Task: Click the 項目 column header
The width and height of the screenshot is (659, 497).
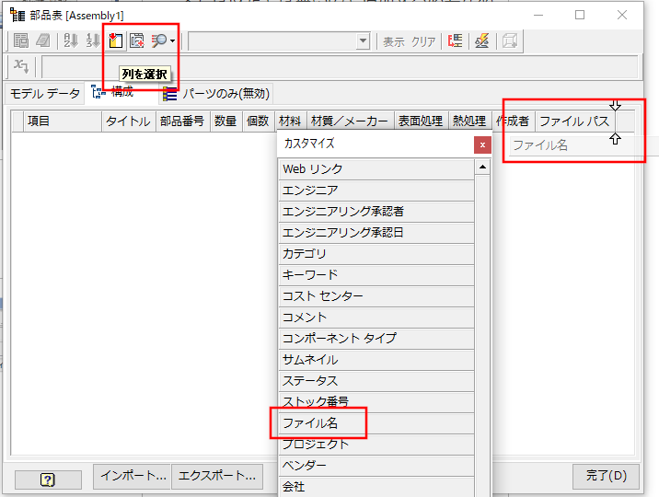Action: [x=63, y=121]
